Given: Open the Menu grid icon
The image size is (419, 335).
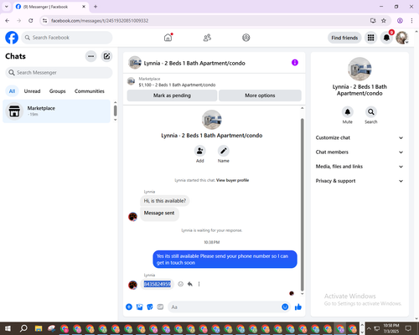Looking at the screenshot, I should pyautogui.click(x=370, y=38).
